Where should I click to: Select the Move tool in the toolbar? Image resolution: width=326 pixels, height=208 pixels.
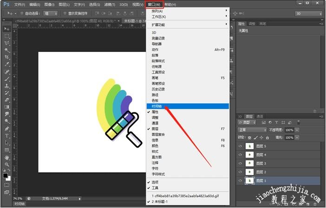coord(7,29)
